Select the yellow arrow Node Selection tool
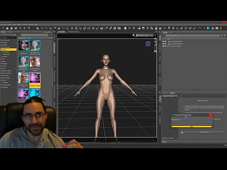 click(x=80, y=28)
